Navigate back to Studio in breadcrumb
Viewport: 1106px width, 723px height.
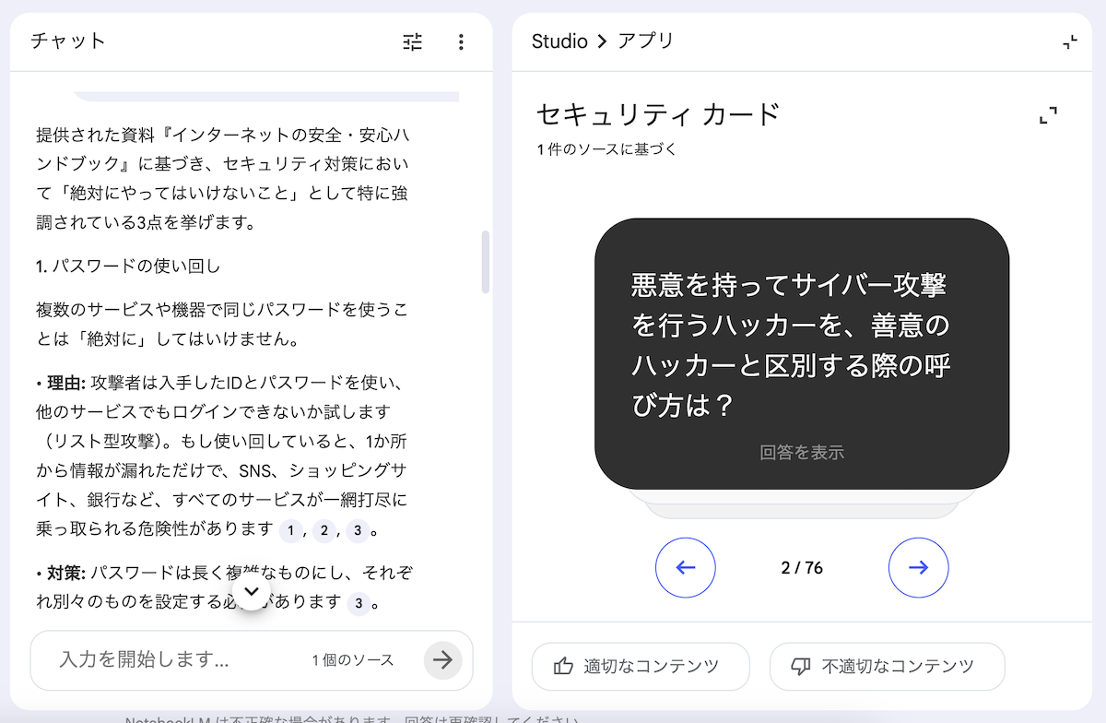tap(559, 41)
